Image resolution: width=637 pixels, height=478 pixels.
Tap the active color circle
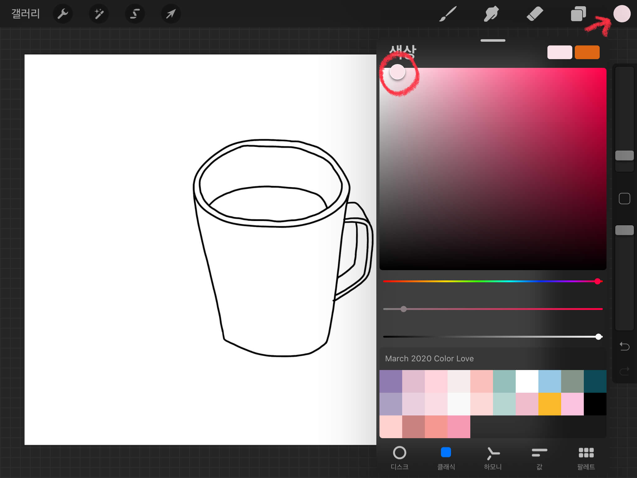[621, 14]
